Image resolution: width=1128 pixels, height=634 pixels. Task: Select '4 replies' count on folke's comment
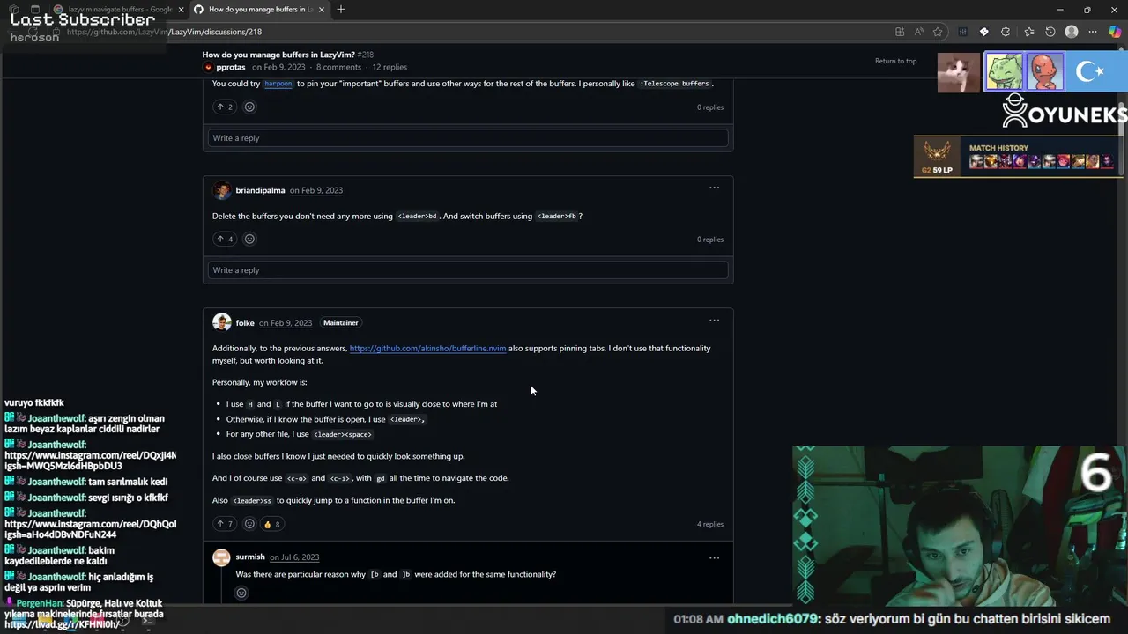(x=710, y=524)
